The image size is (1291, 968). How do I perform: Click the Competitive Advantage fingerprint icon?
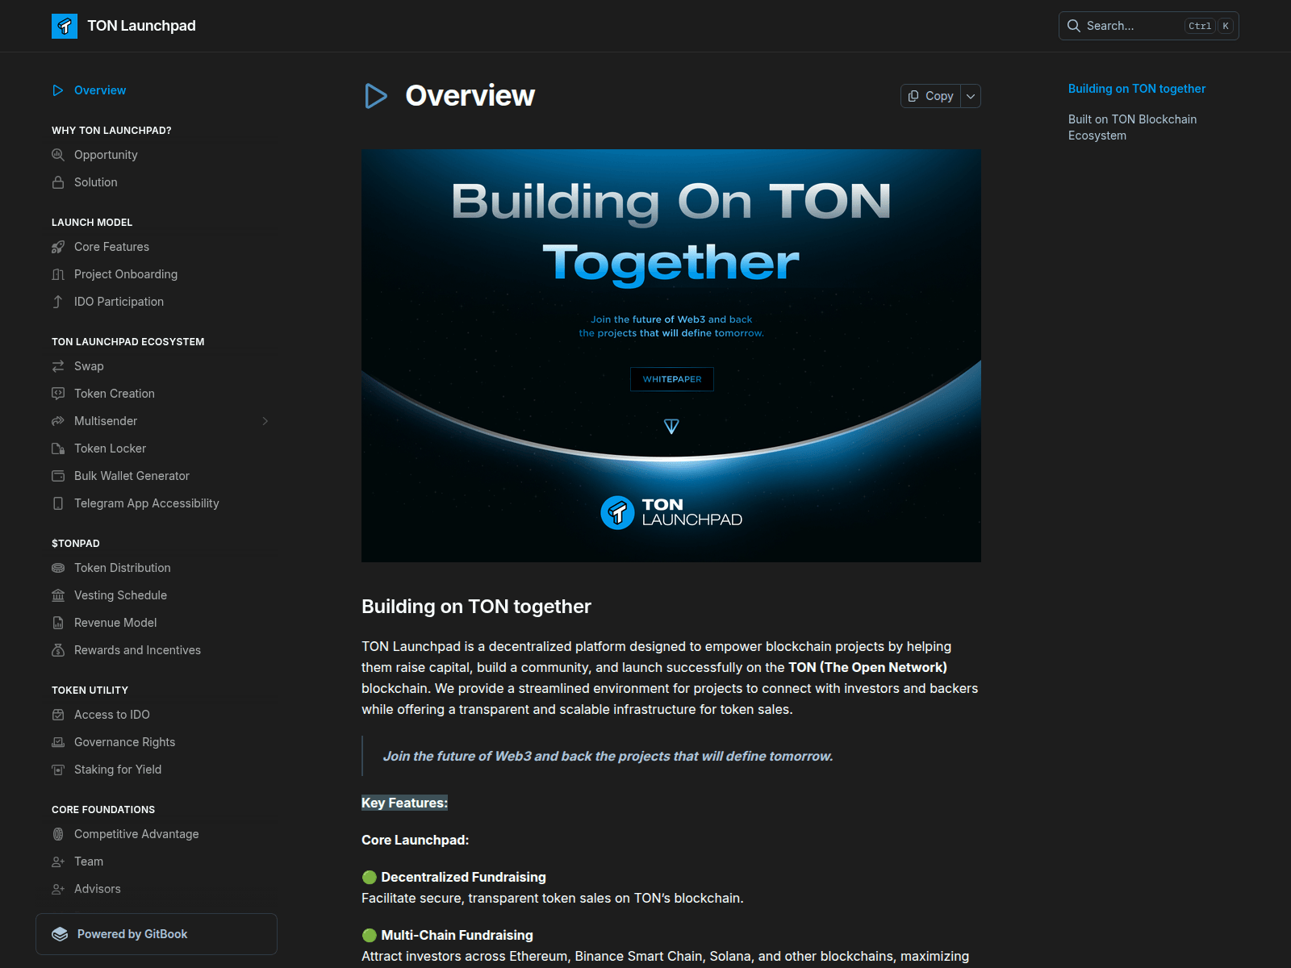pyautogui.click(x=58, y=834)
